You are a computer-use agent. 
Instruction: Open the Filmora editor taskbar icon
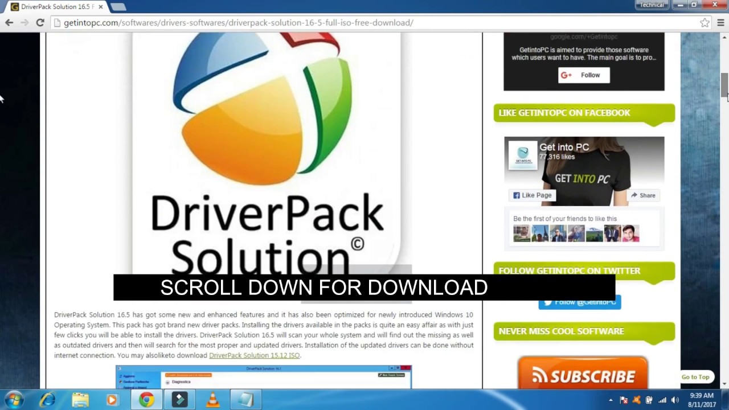[179, 400]
